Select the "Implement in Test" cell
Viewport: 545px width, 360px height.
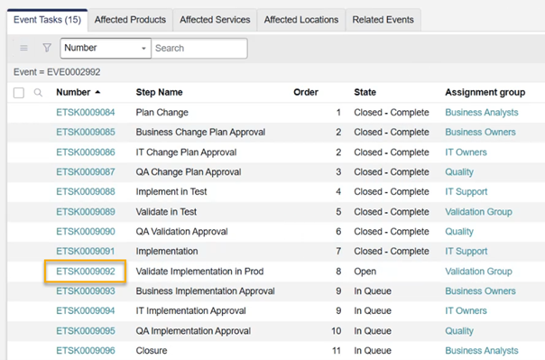coord(171,192)
